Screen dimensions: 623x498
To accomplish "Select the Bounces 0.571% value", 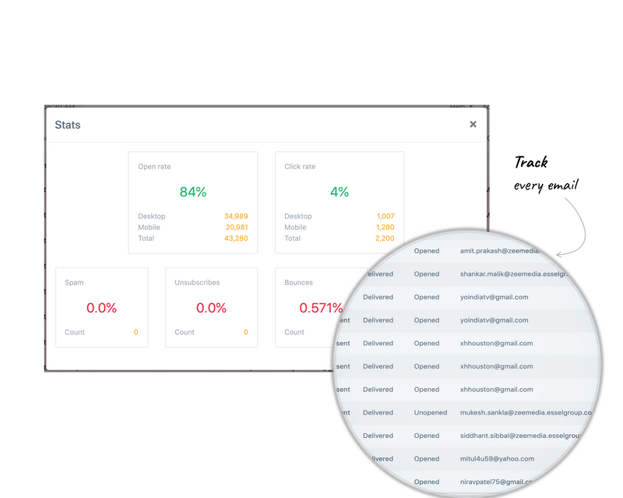I will point(321,308).
